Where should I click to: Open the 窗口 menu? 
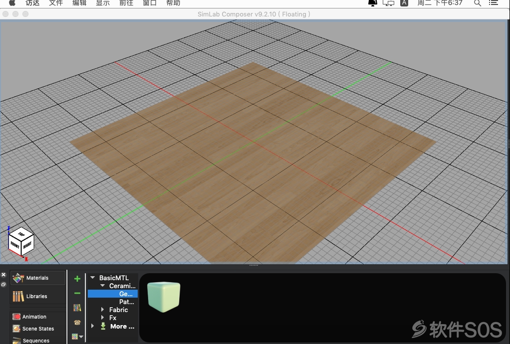[x=149, y=3]
